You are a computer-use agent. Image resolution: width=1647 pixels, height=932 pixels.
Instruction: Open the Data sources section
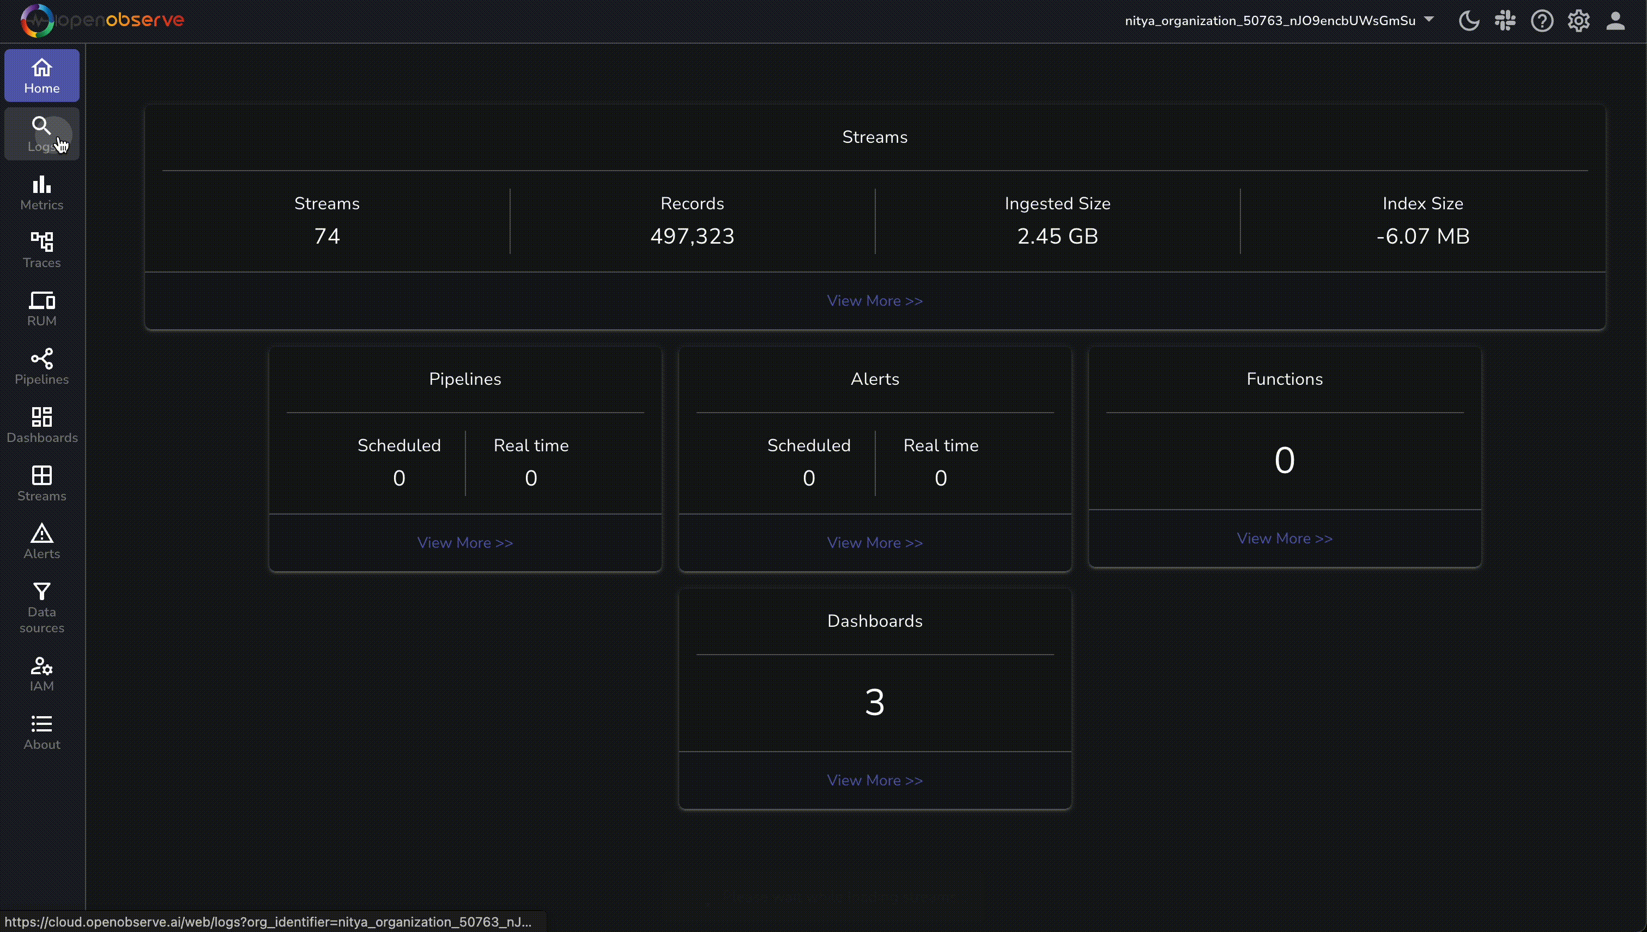pyautogui.click(x=41, y=606)
